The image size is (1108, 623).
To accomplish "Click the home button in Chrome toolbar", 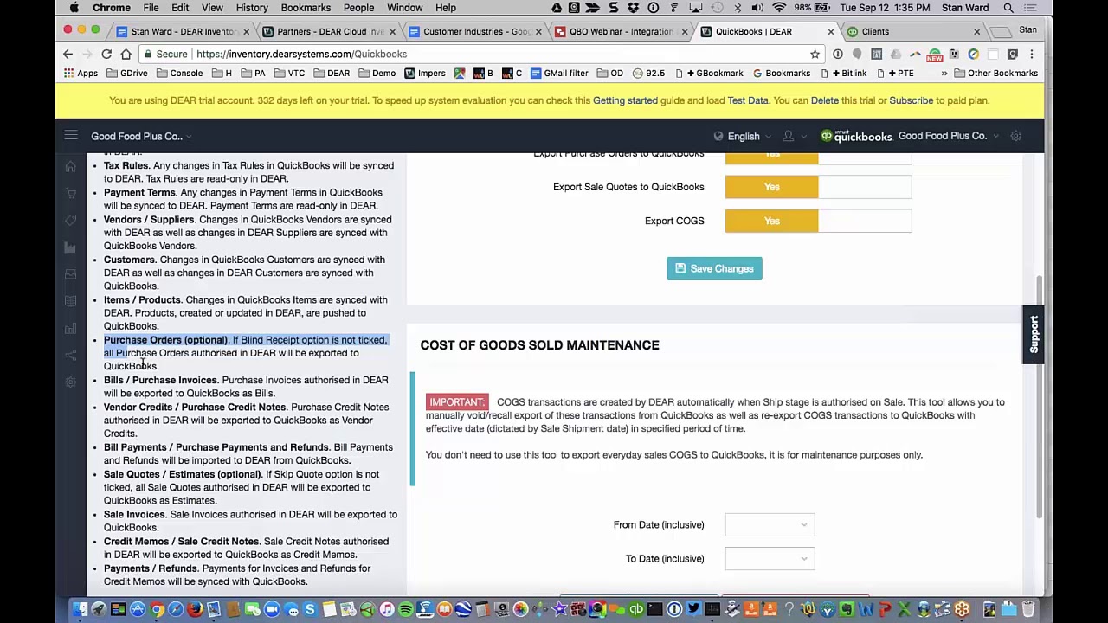I will (x=126, y=54).
